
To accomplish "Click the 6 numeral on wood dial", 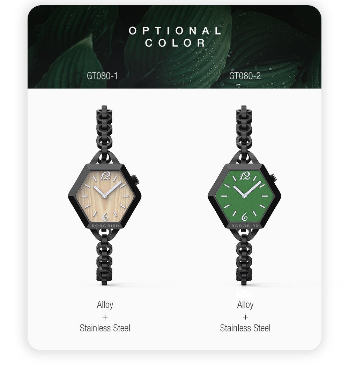I will coord(105,216).
